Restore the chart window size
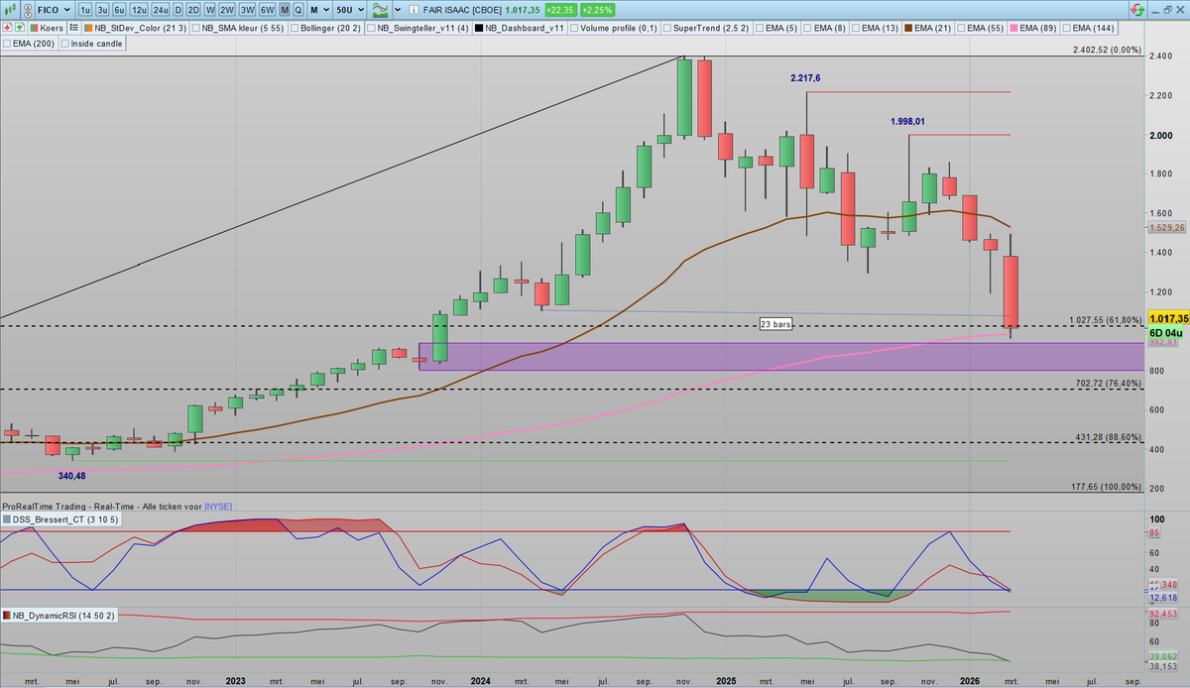Viewport: 1190px width, 688px height. coord(1168,10)
